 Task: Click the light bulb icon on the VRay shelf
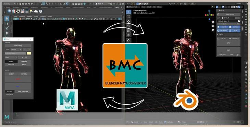click(x=32, y=11)
